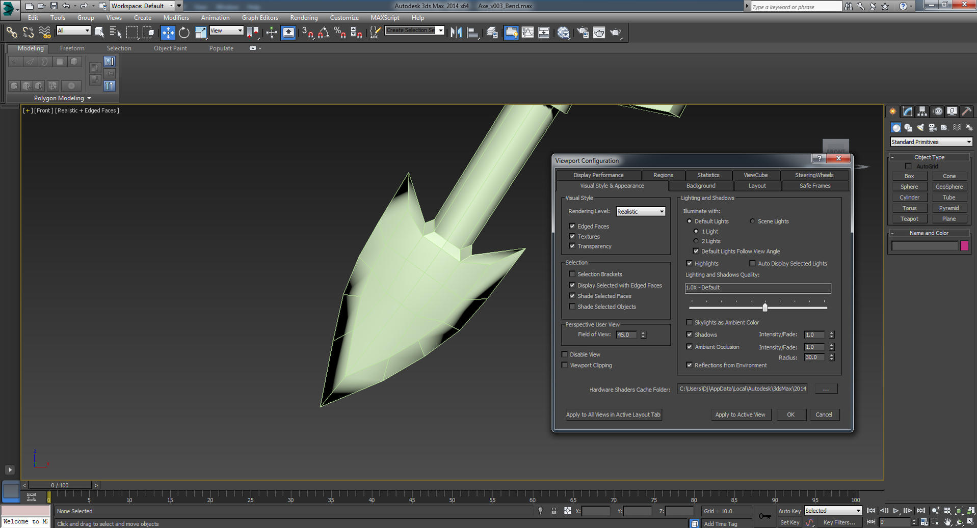Screen dimensions: 977x528
Task: Open the Modify command panel tab
Action: pos(908,111)
